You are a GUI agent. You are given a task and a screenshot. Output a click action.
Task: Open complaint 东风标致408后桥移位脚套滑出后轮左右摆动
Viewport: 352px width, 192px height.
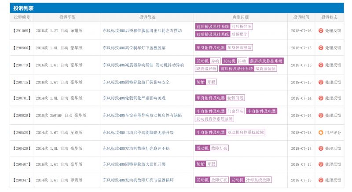(142, 31)
